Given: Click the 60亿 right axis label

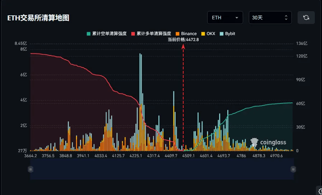Looking at the screenshot, I should coord(300,104).
